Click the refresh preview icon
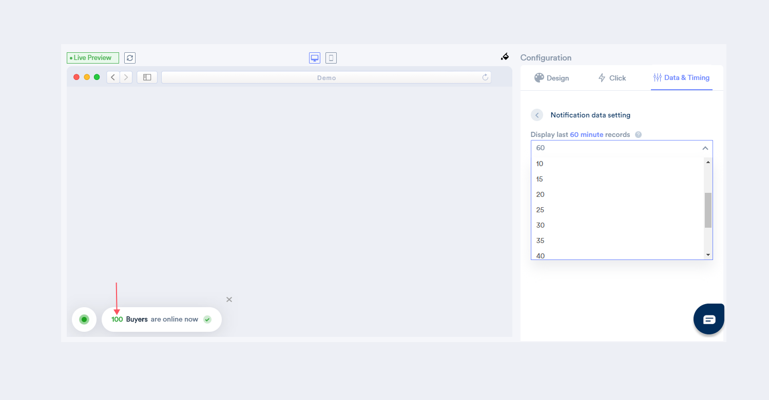This screenshot has height=400, width=769. 130,58
